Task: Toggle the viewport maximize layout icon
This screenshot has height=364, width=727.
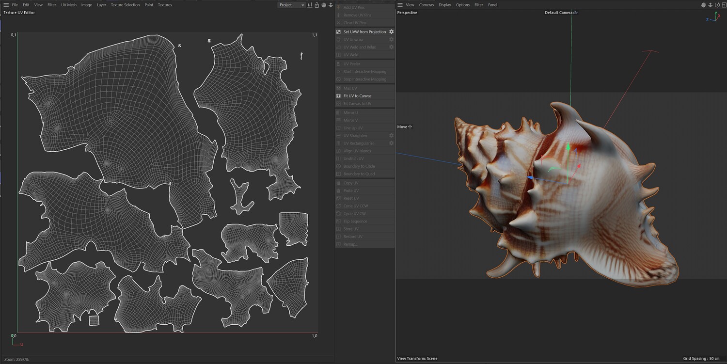Action: pyautogui.click(x=723, y=5)
